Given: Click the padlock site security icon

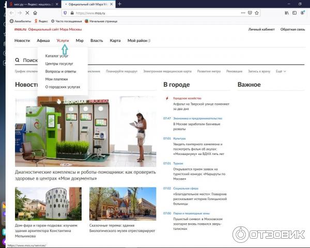Looking at the screenshot, I should coord(70,12).
